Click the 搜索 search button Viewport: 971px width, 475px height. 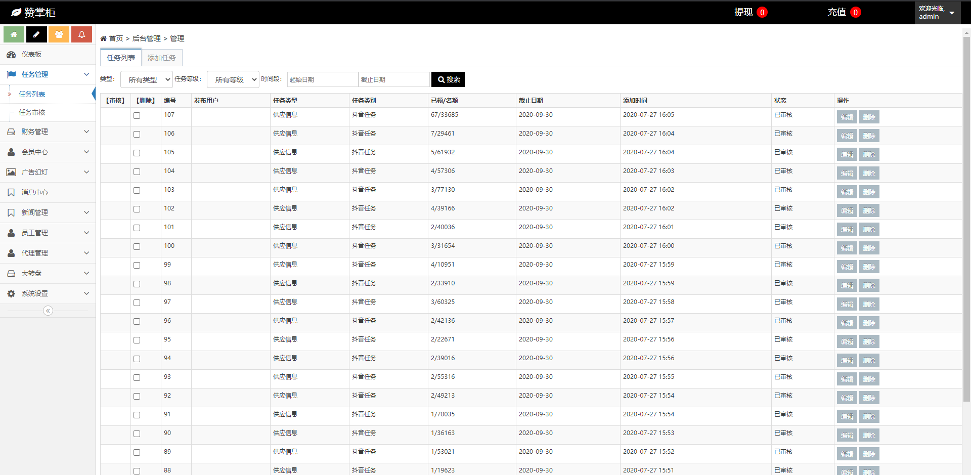pyautogui.click(x=448, y=79)
